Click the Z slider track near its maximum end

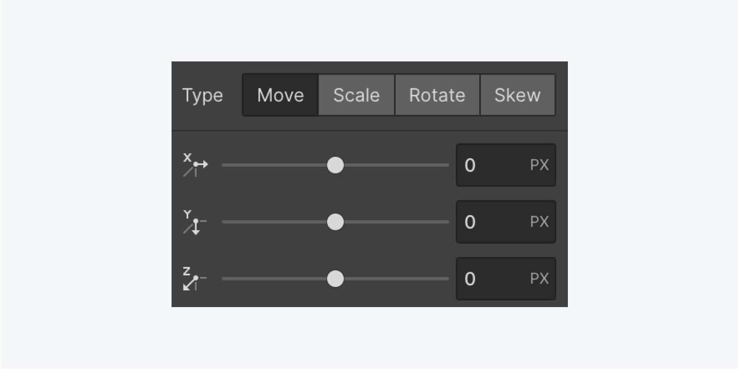click(x=443, y=279)
